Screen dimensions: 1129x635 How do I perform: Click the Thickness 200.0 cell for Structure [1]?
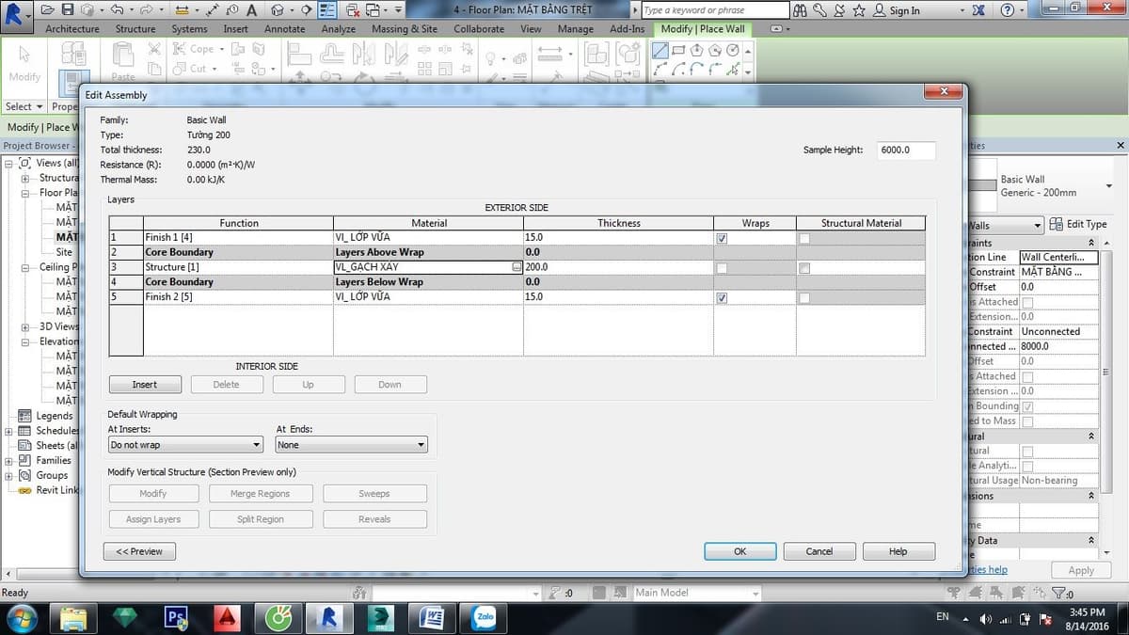[618, 267]
